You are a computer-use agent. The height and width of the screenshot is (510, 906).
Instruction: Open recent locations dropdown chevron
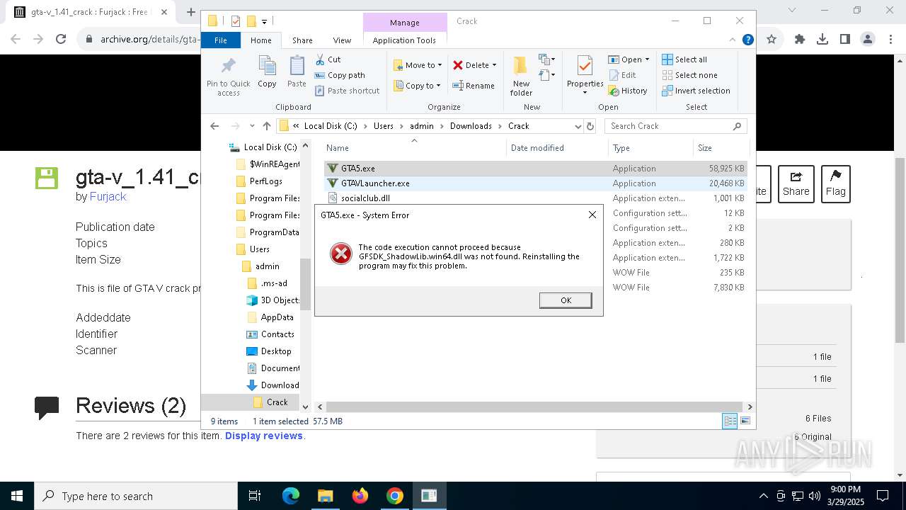click(x=252, y=126)
